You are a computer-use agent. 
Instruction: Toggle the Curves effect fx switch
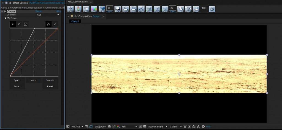pos(5,11)
